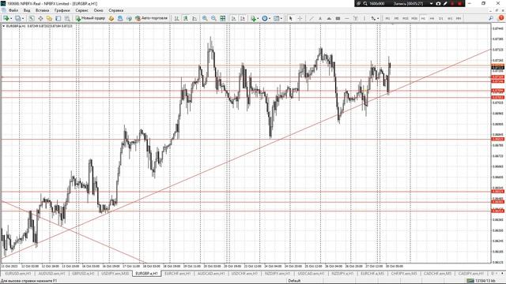This screenshot has height=284, width=506.
Task: Switch to EURCHF.ecn,H1 chart tab
Action: click(x=176, y=274)
